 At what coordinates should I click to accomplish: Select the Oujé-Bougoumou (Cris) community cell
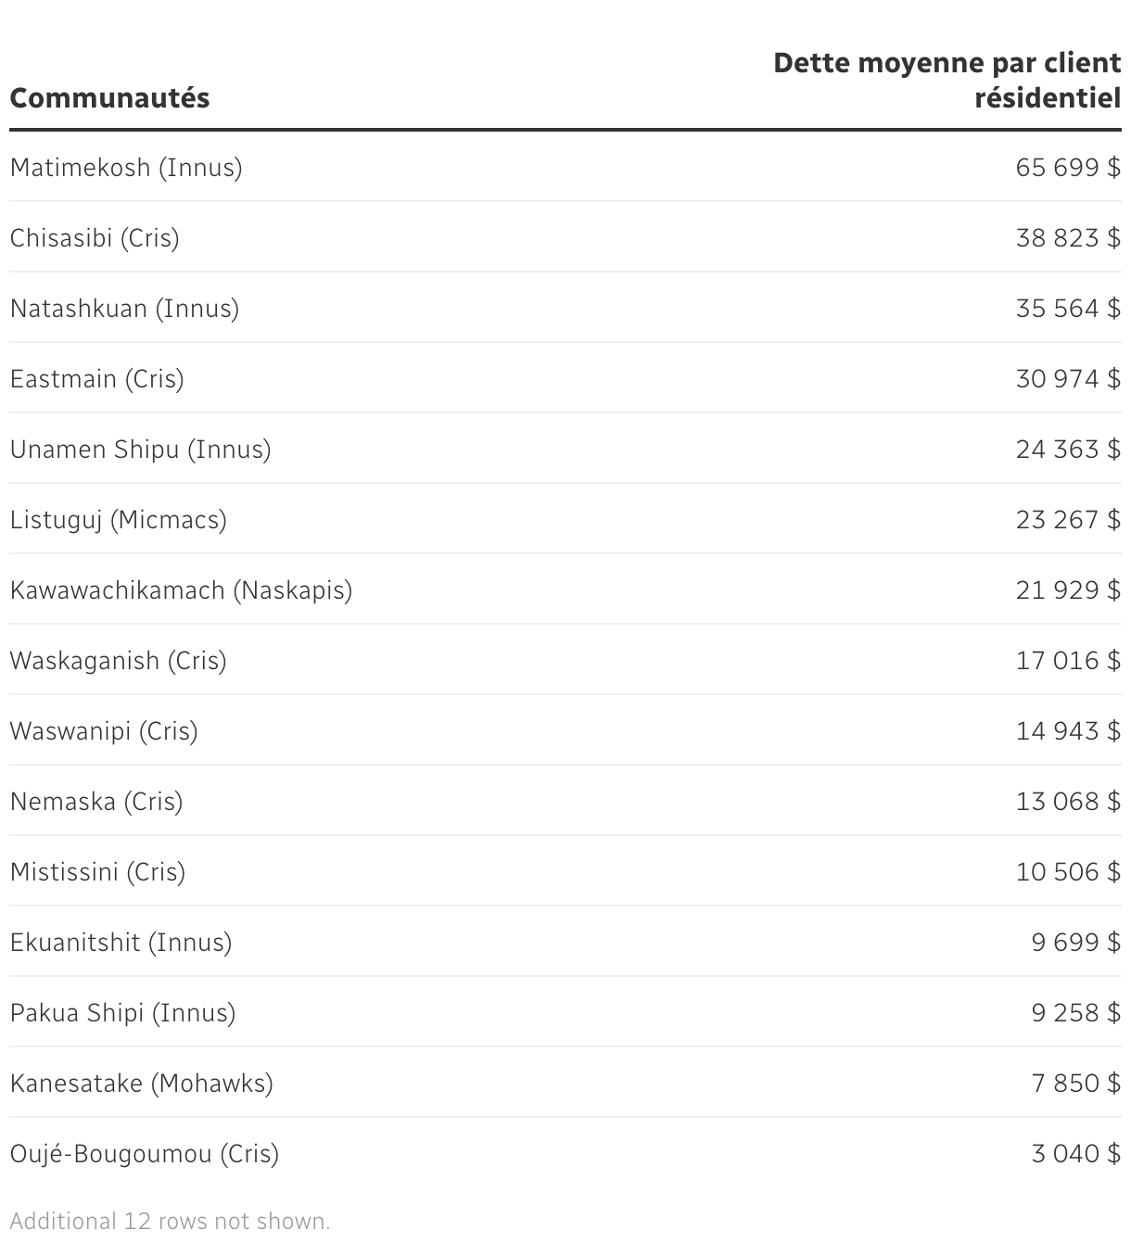click(144, 1154)
